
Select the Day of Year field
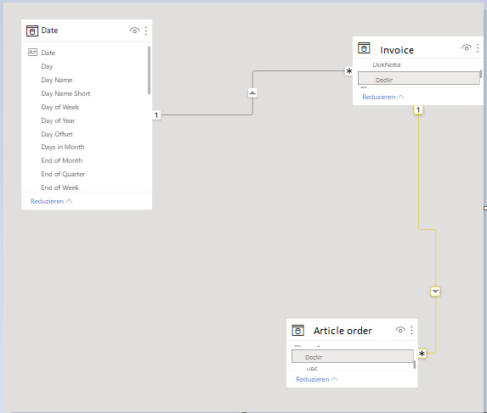pos(58,120)
